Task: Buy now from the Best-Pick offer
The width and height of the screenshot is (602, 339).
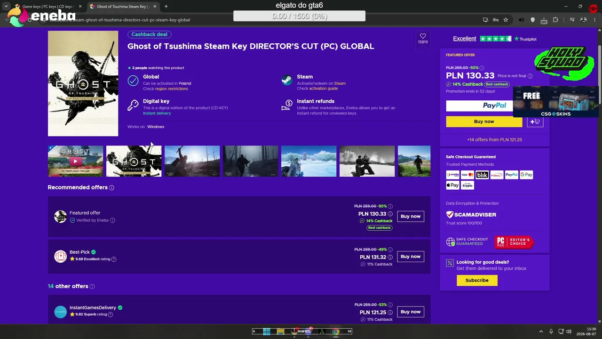Action: (411, 257)
